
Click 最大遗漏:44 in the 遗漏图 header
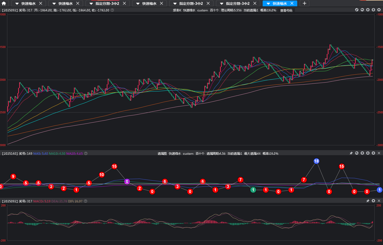click(x=252, y=153)
